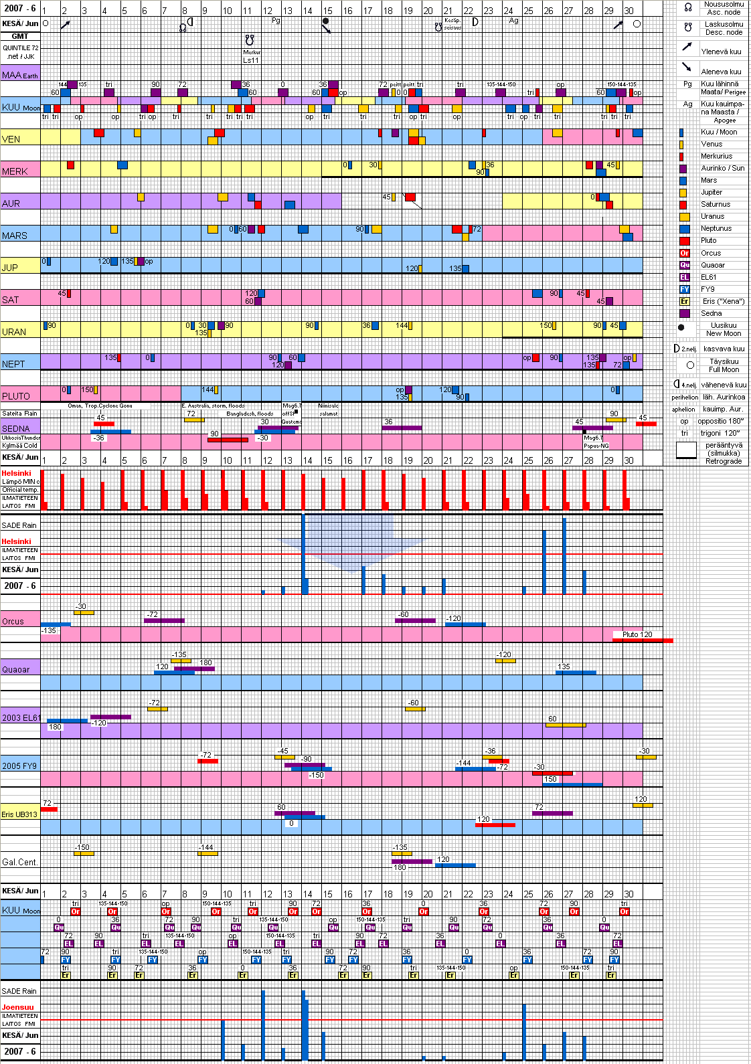Click the purple Sedna swatch in the legend
751x1064 pixels.
(x=684, y=313)
